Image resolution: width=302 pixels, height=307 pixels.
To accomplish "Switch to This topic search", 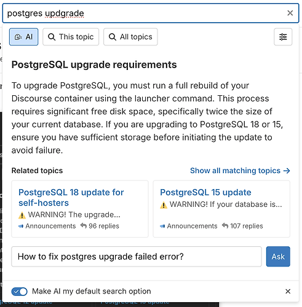I will point(71,37).
